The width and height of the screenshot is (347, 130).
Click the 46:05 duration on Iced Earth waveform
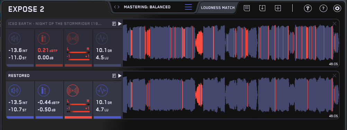(333, 64)
